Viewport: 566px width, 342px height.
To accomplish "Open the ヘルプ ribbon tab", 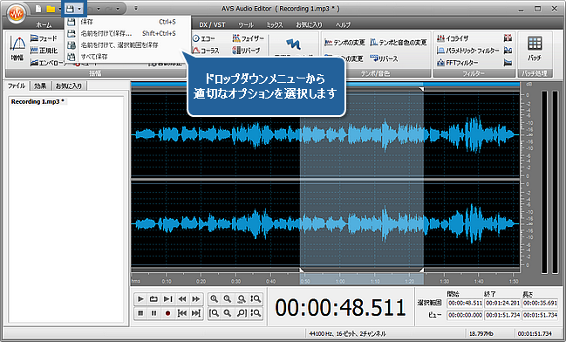I will pos(343,24).
